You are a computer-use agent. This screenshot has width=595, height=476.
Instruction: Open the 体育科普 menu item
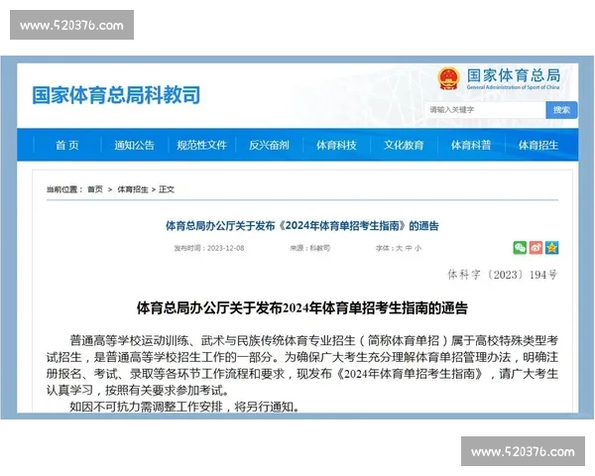tap(471, 145)
